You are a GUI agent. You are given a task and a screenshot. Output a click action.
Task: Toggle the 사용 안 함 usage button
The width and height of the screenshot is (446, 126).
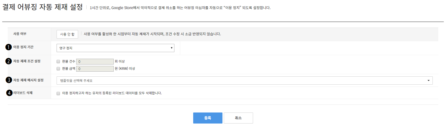[67, 34]
